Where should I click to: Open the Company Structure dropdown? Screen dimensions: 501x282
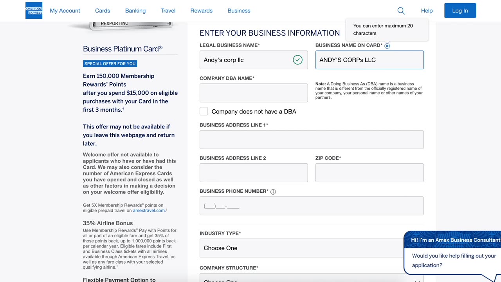pyautogui.click(x=312, y=278)
